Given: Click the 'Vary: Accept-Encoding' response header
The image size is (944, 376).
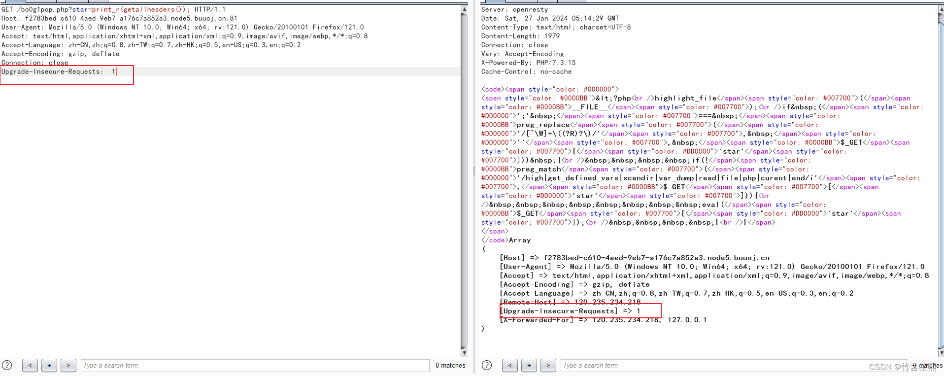Looking at the screenshot, I should (x=522, y=54).
